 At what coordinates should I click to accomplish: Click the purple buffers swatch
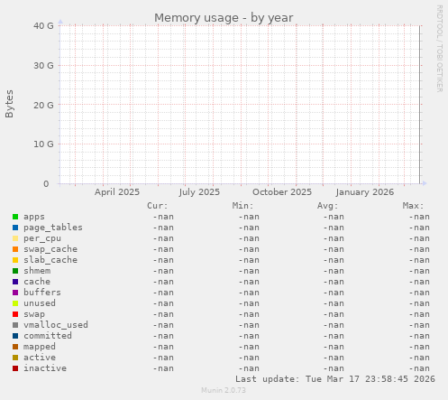tap(15, 293)
